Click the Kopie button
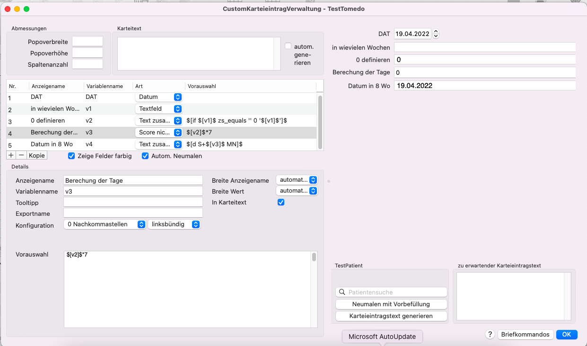 pyautogui.click(x=36, y=155)
